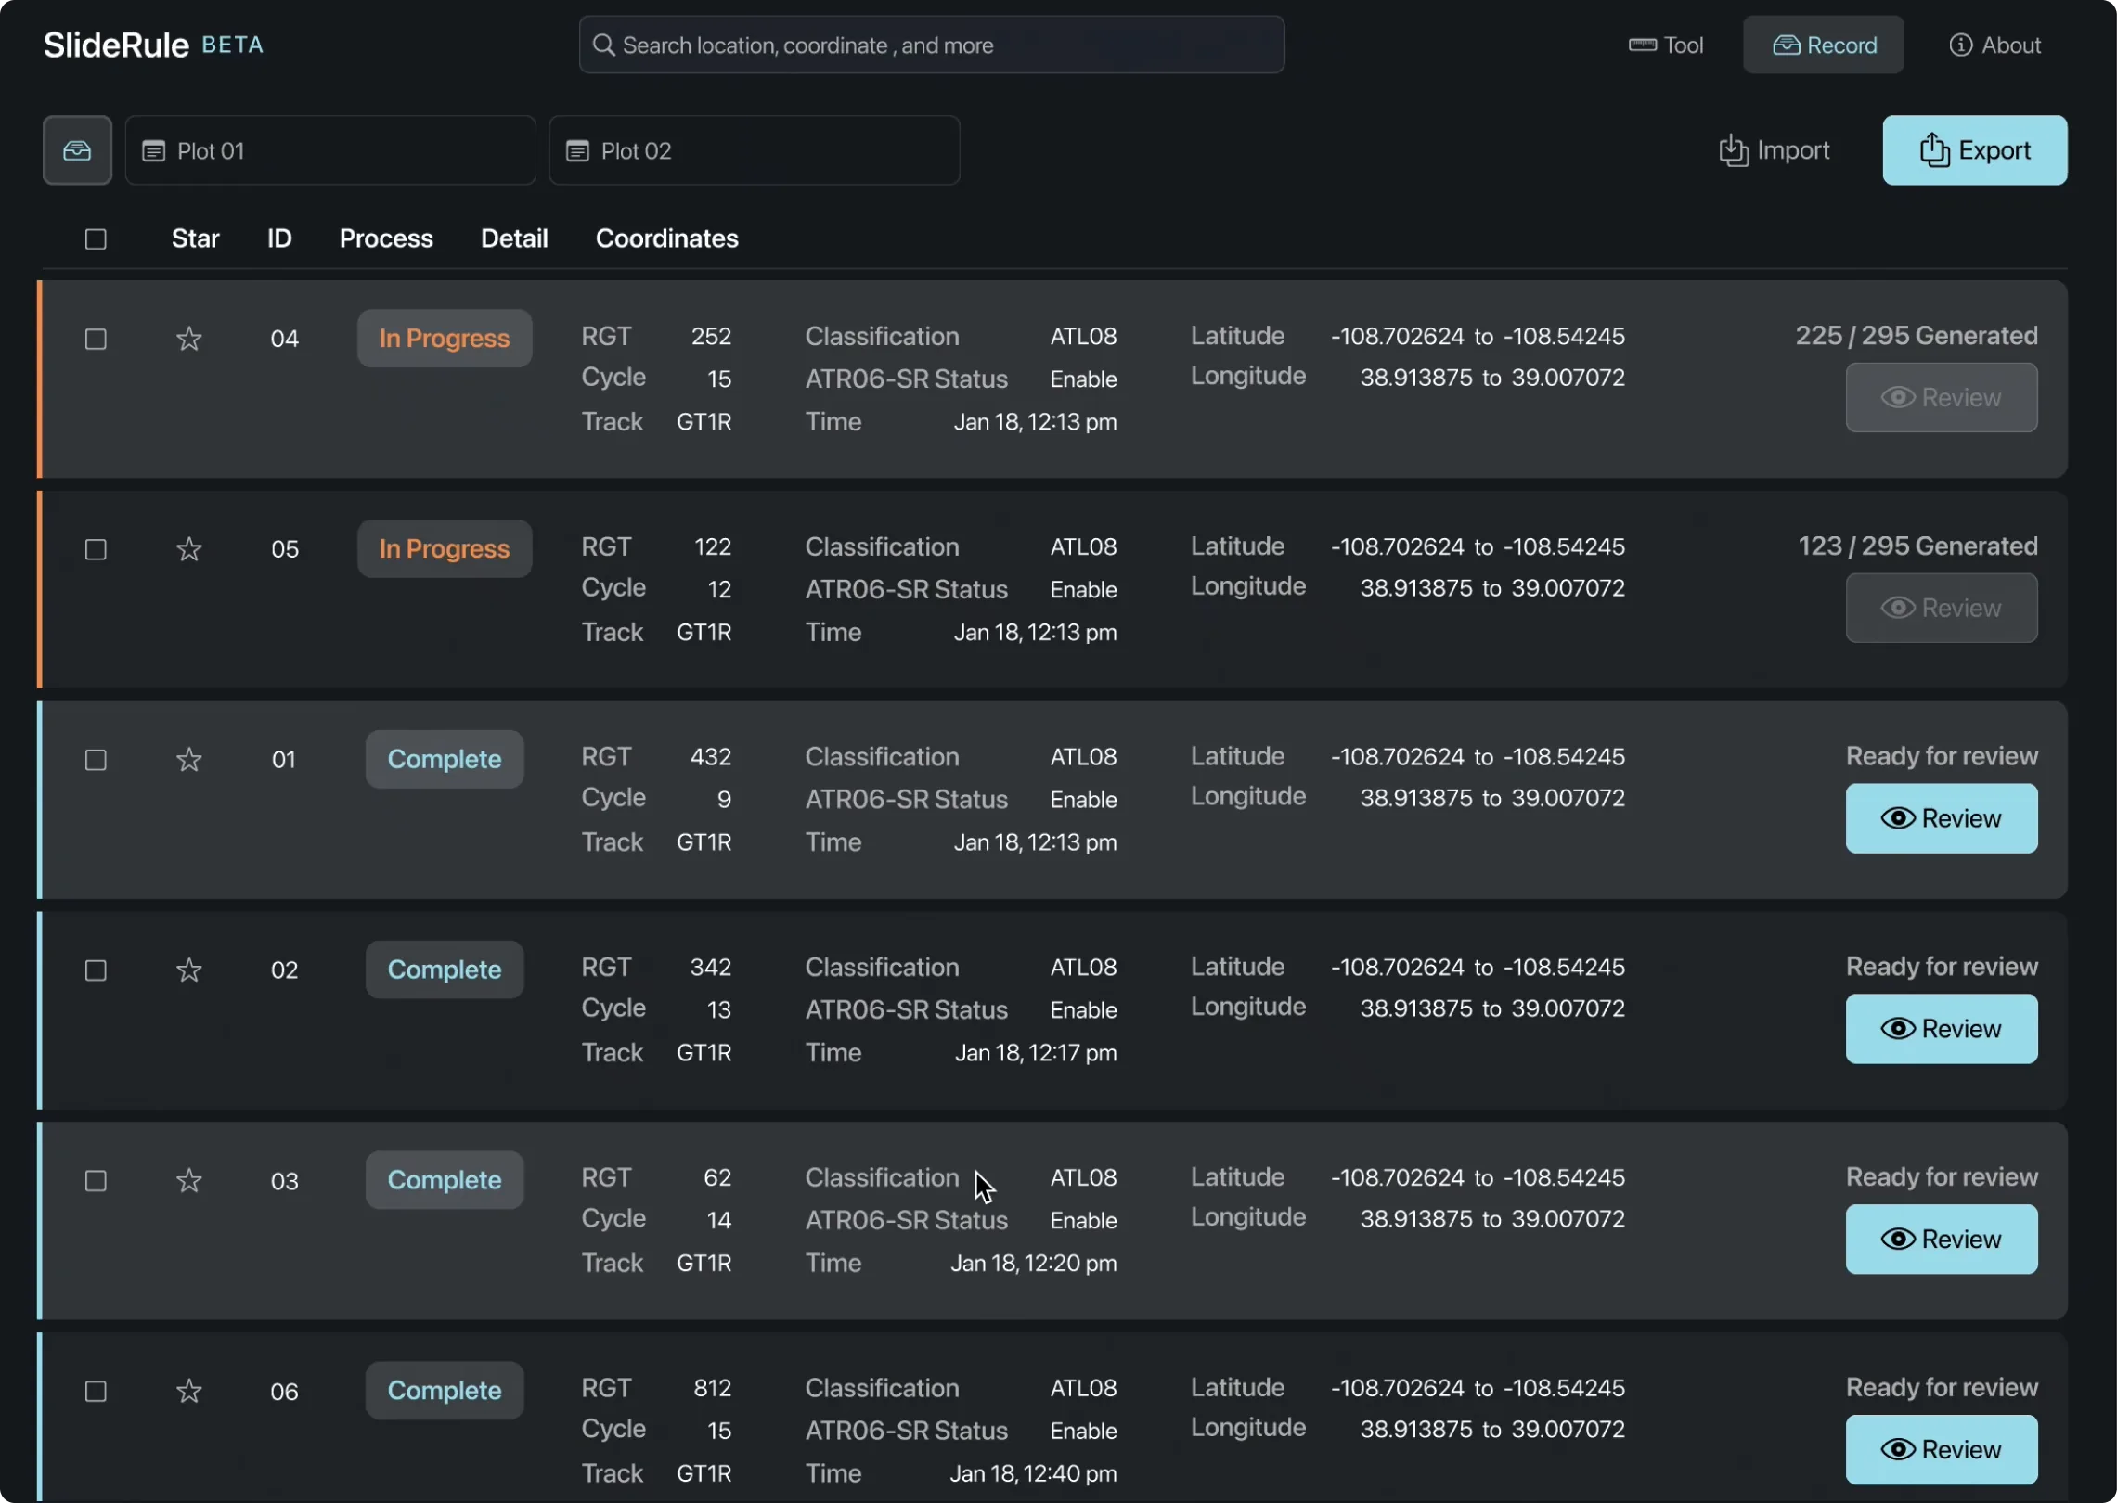Open the Tool menu
2117x1503 pixels.
point(1666,45)
